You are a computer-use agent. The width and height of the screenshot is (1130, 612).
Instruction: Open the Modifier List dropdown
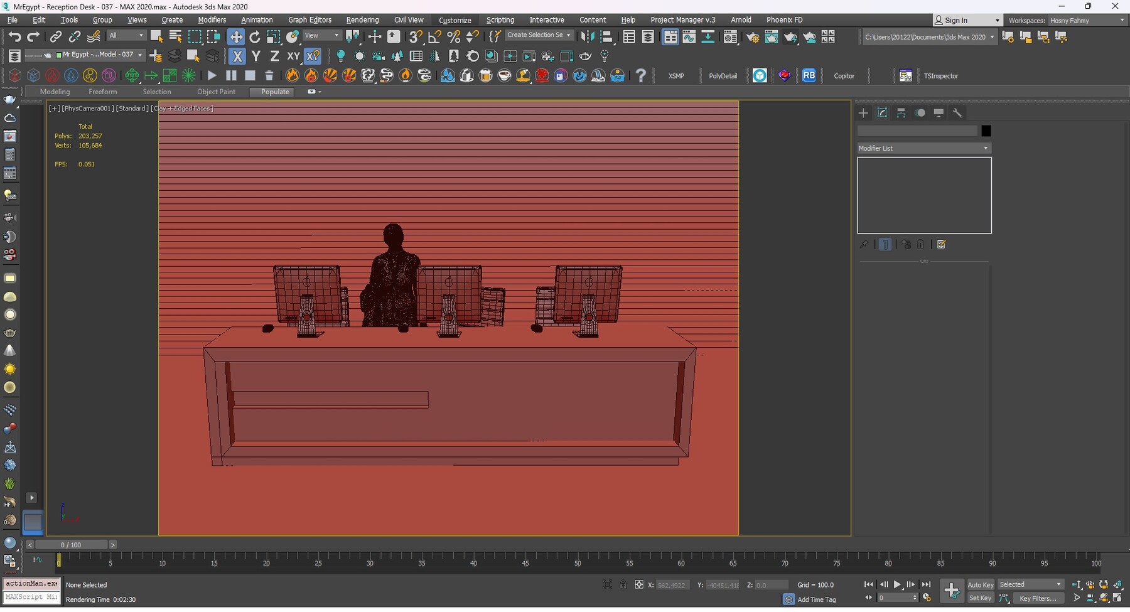coord(923,148)
